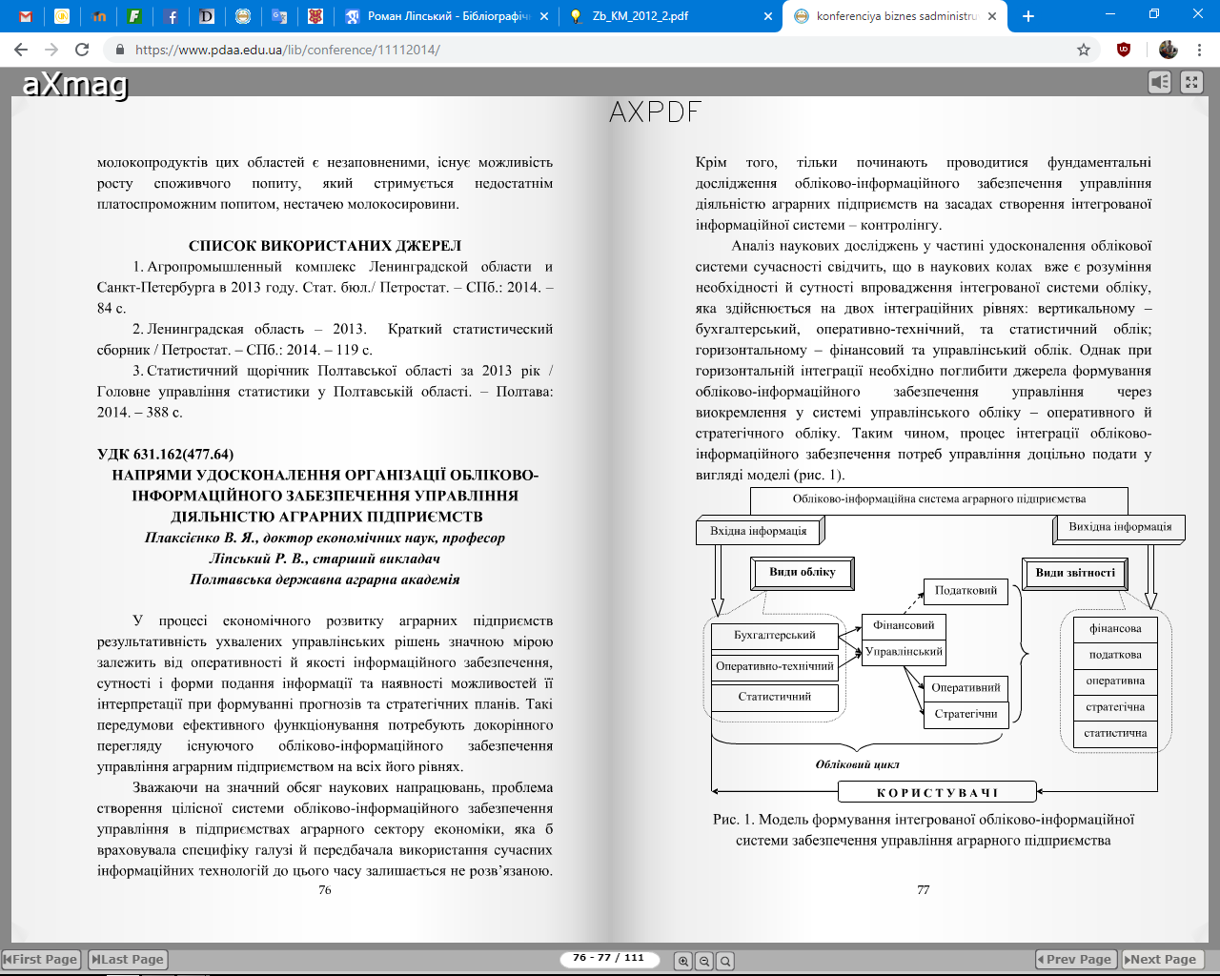Open the pinned green F tab
The image size is (1220, 976).
click(x=135, y=16)
